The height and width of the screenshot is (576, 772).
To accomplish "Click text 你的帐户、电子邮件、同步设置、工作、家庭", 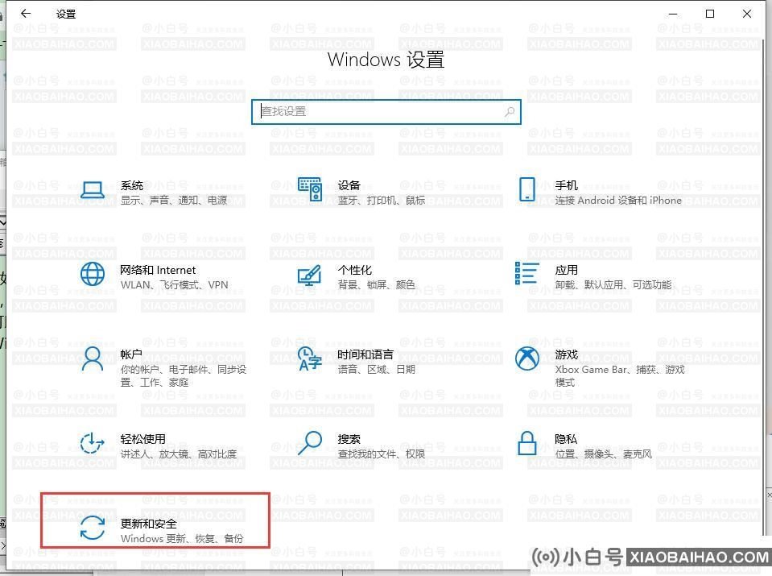I will pyautogui.click(x=184, y=375).
